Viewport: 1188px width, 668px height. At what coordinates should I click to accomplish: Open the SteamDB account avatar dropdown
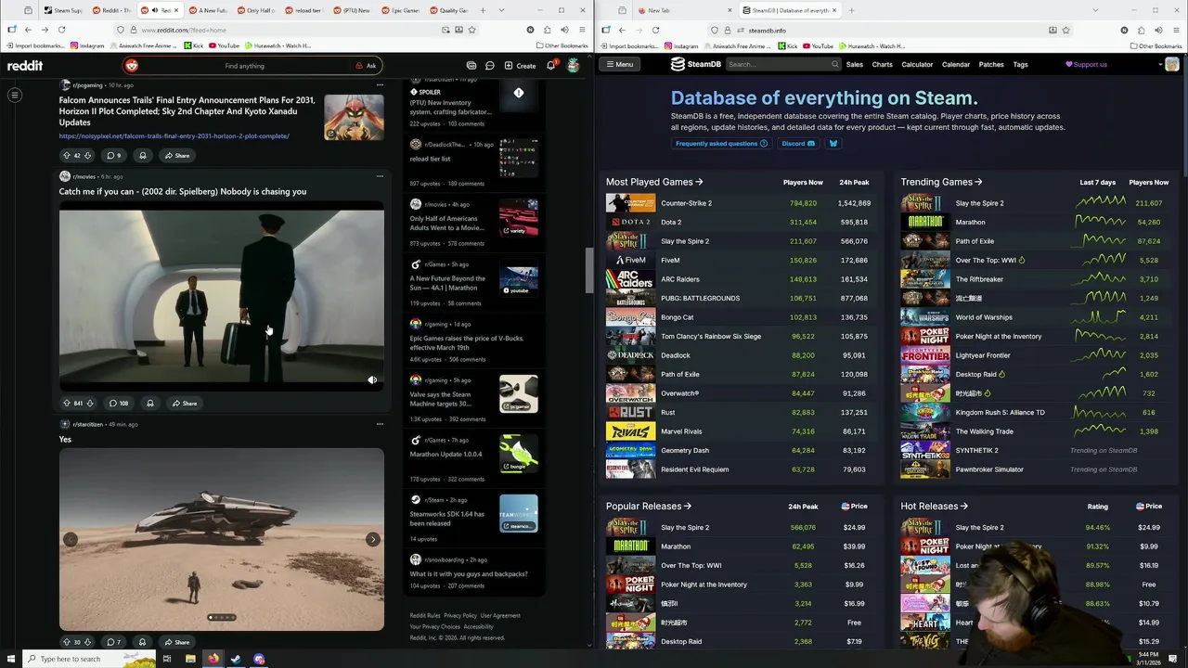point(1169,65)
